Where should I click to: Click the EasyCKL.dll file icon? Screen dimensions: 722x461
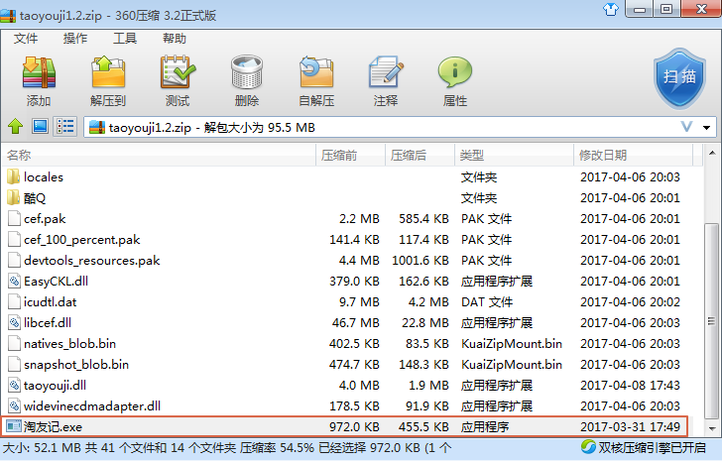(14, 282)
